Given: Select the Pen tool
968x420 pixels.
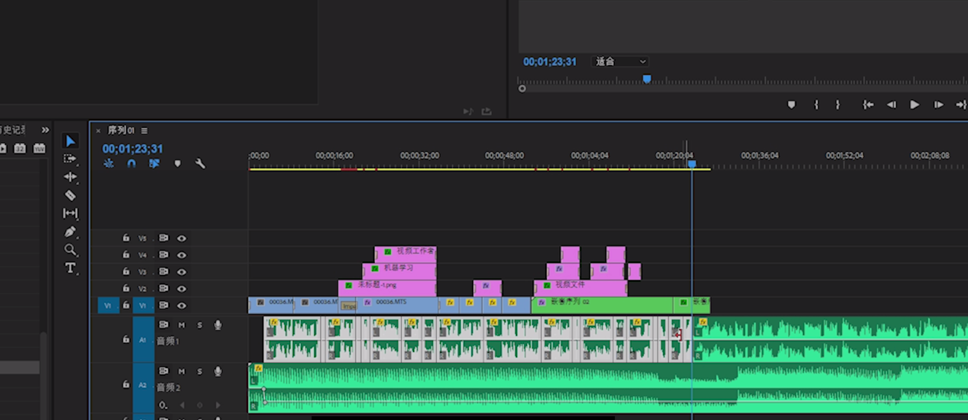Looking at the screenshot, I should 70,232.
